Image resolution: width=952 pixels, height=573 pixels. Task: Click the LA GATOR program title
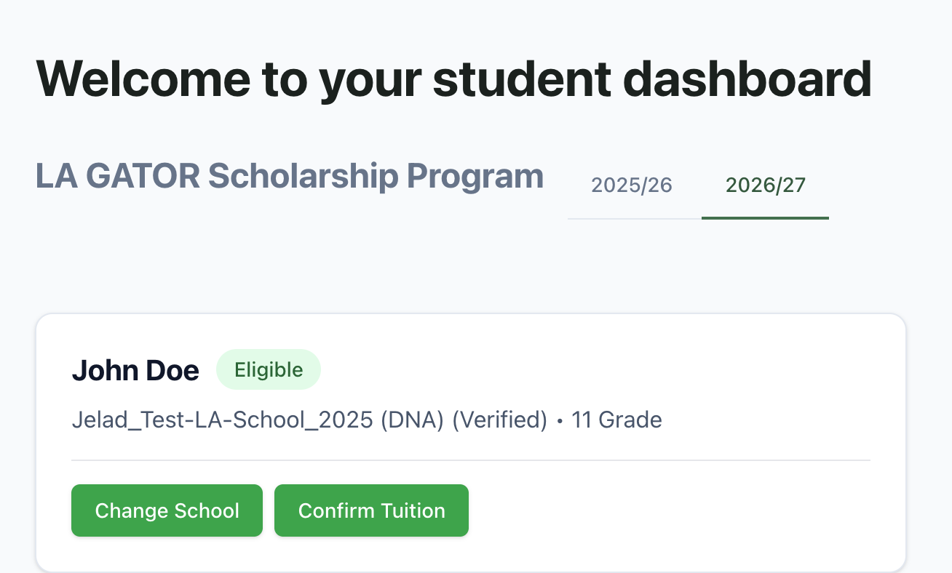click(x=117, y=177)
